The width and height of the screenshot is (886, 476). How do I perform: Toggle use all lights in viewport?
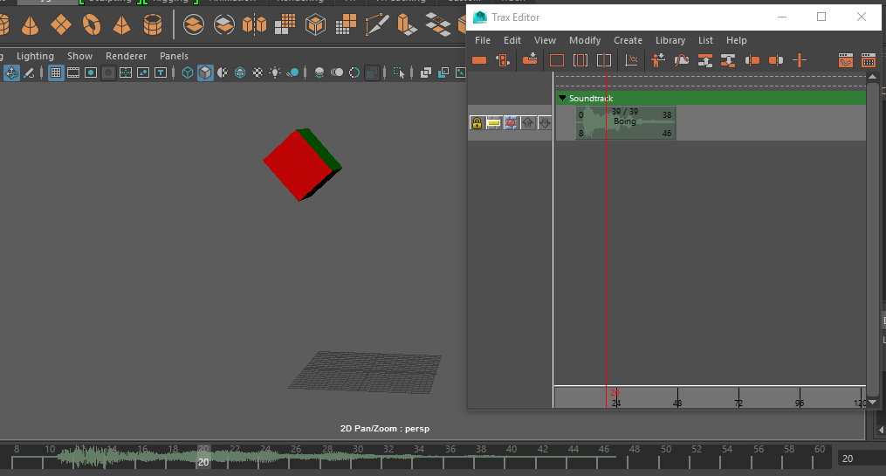(275, 72)
